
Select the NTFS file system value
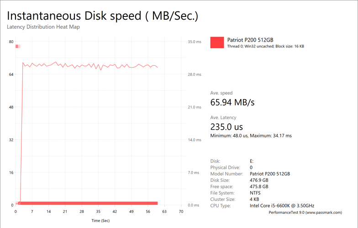pyautogui.click(x=257, y=193)
